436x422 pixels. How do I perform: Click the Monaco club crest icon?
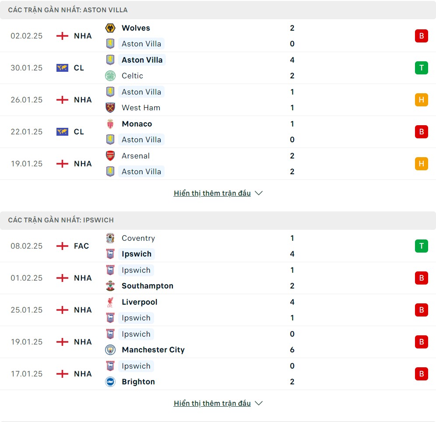(x=110, y=124)
